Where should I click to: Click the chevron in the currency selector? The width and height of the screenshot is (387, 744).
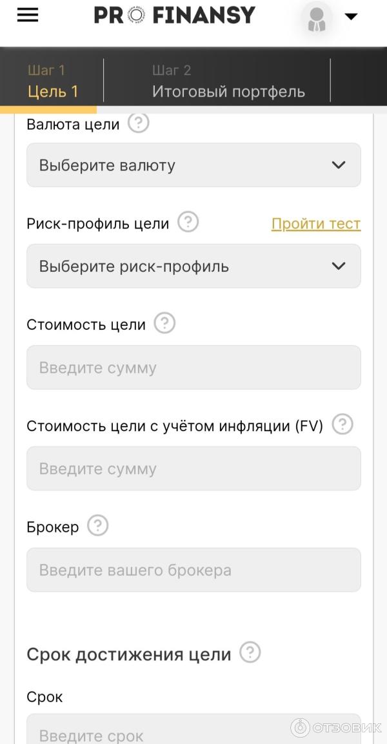pos(338,165)
